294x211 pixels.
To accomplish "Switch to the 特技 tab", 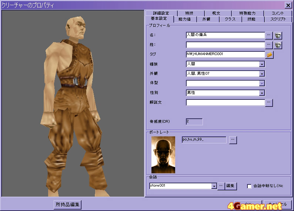I will pyautogui.click(x=191, y=13).
